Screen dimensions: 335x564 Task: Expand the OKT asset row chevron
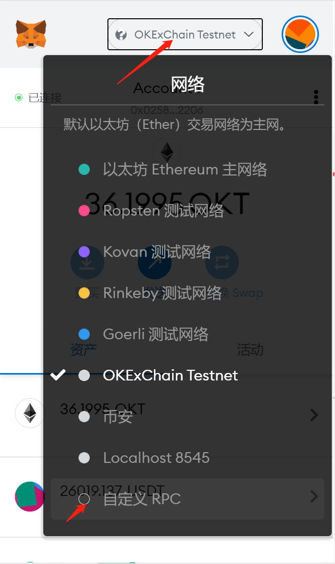click(x=314, y=415)
